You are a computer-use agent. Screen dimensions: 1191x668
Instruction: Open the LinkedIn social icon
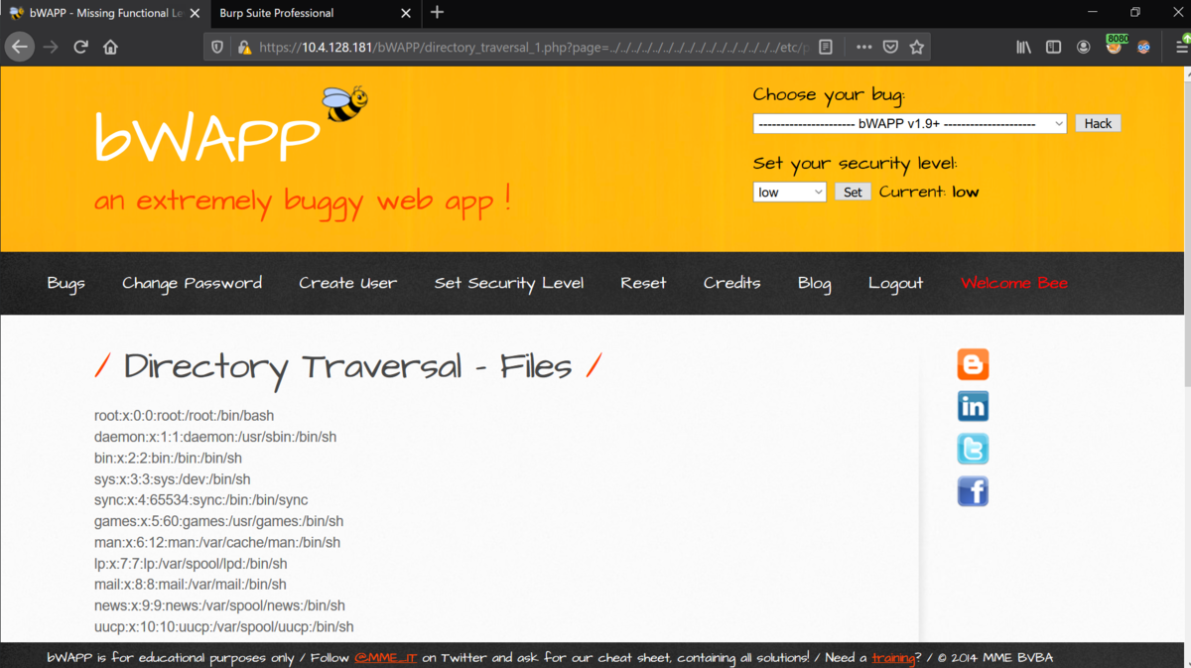pos(973,406)
